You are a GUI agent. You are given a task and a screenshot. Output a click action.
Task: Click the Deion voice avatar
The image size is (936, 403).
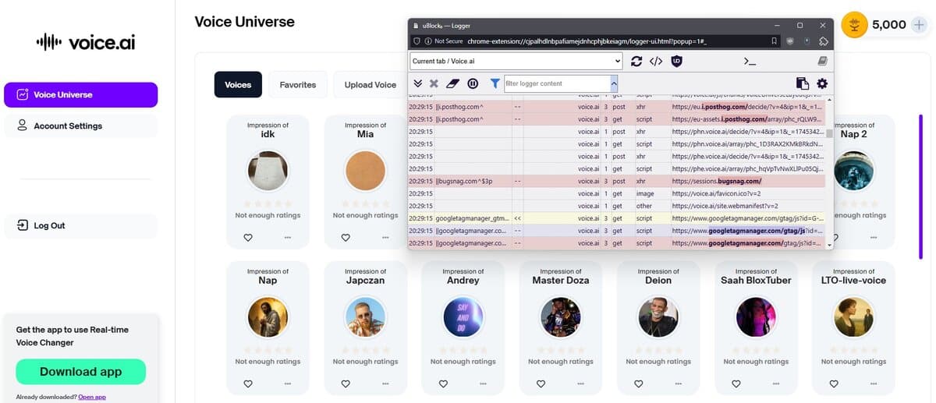point(658,316)
